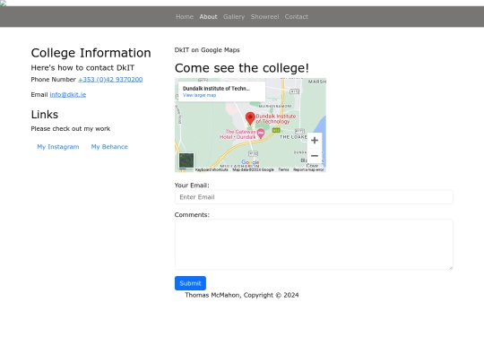
Task: Click the 'Map data ©2024 Google' attribution
Action: coord(253,169)
